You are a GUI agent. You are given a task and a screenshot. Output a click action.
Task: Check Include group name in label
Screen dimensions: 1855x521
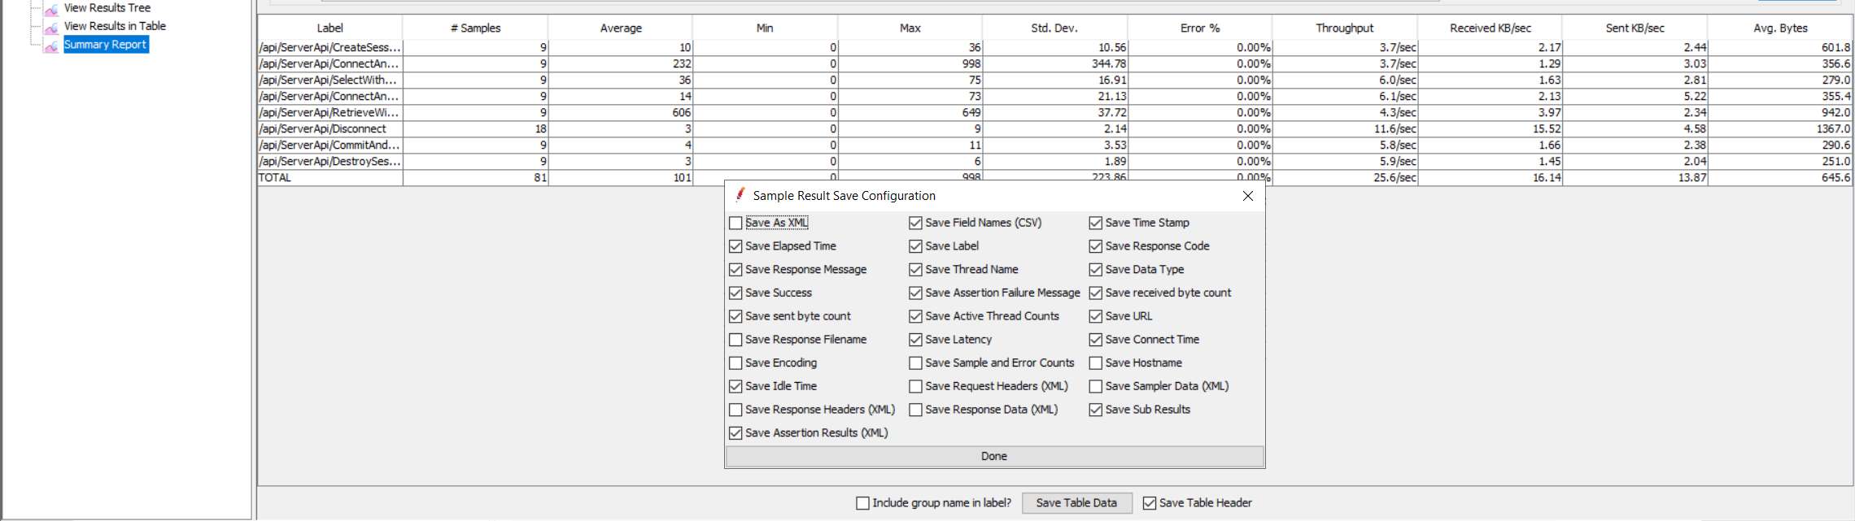(x=862, y=503)
